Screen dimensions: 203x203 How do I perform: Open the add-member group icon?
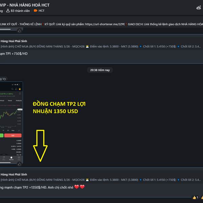199,8
